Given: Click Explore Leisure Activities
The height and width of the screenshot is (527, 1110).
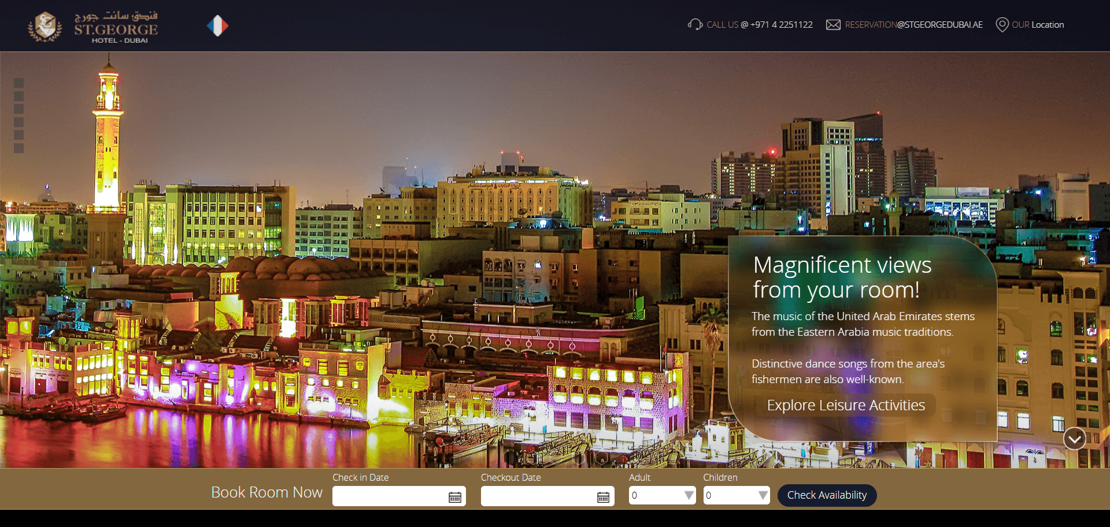Looking at the screenshot, I should 845,405.
